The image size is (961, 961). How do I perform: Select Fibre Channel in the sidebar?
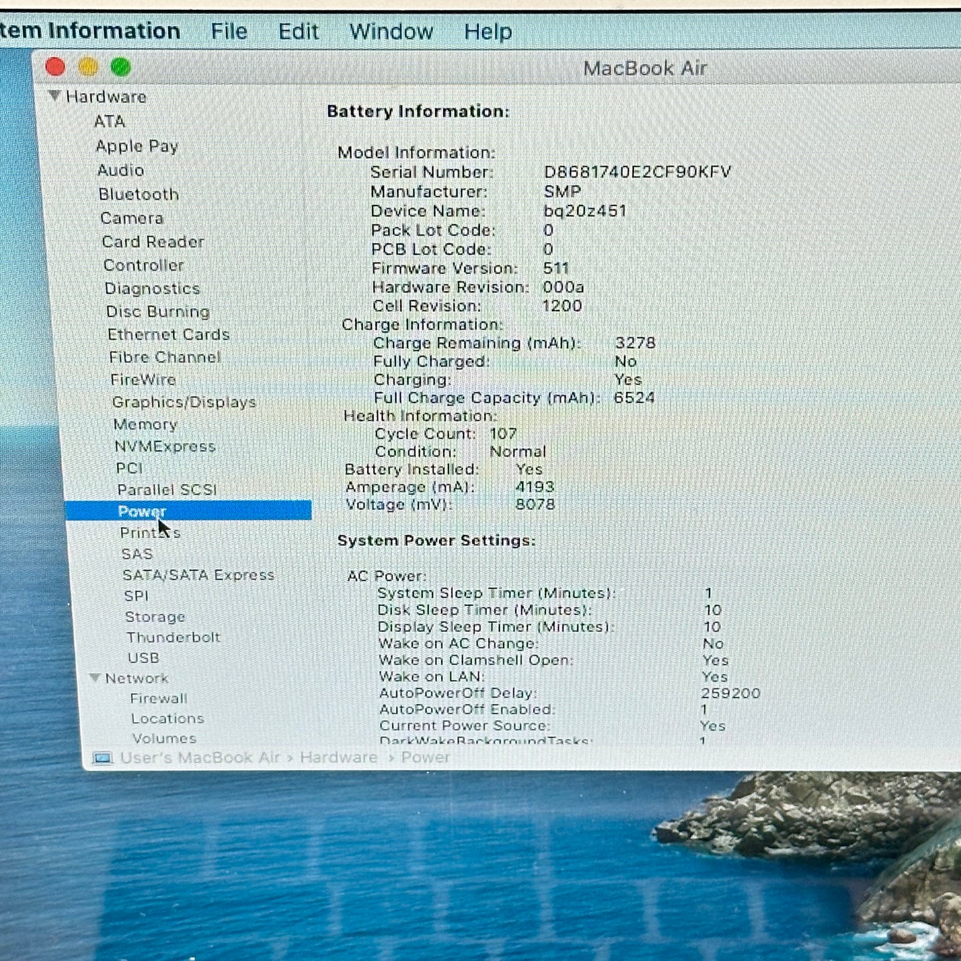[x=165, y=357]
